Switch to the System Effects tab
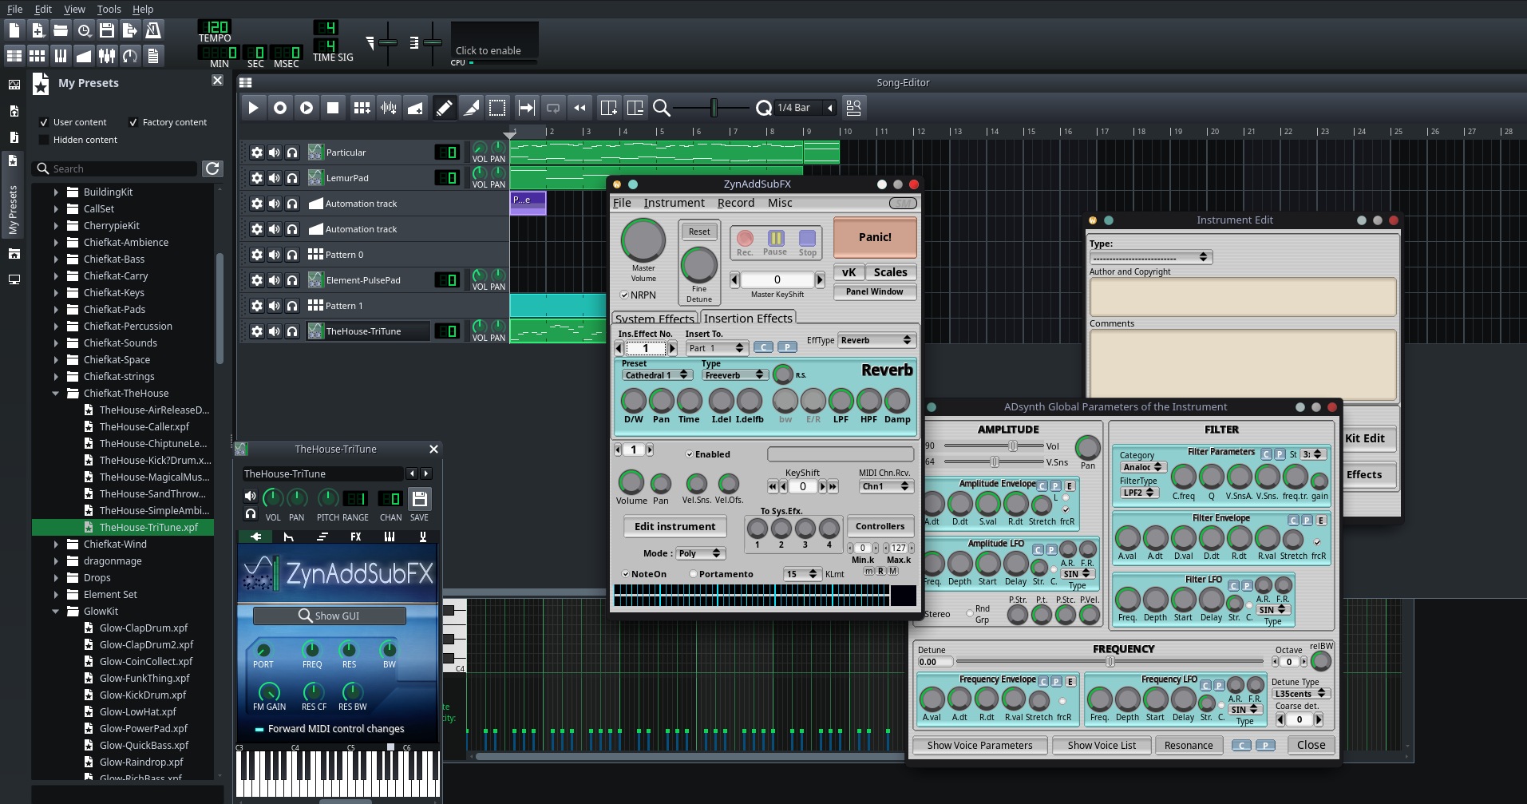This screenshot has width=1527, height=804. [655, 319]
